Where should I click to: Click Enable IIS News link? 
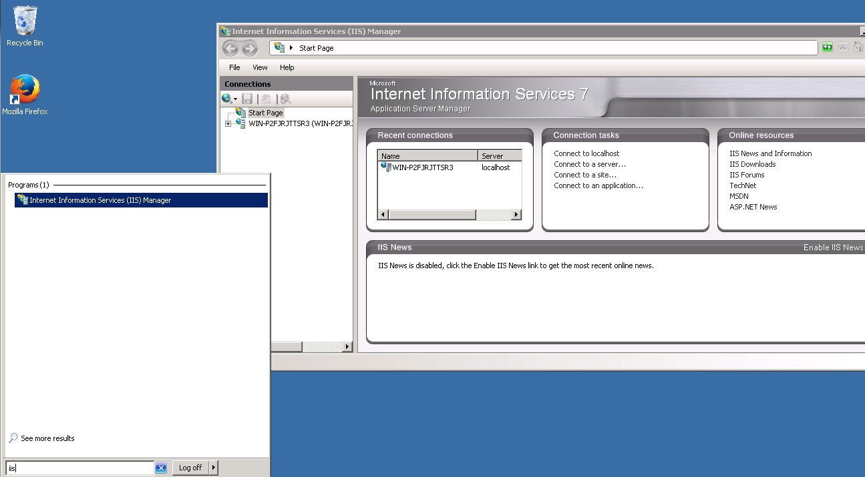(833, 248)
